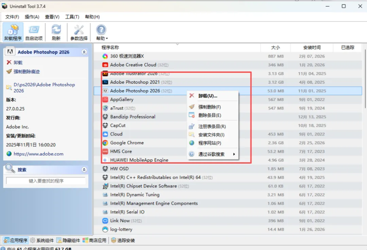Screen dimensions: 367x250
Task: Select Adobe Photoshop 2026 list row
Action: coord(228,91)
